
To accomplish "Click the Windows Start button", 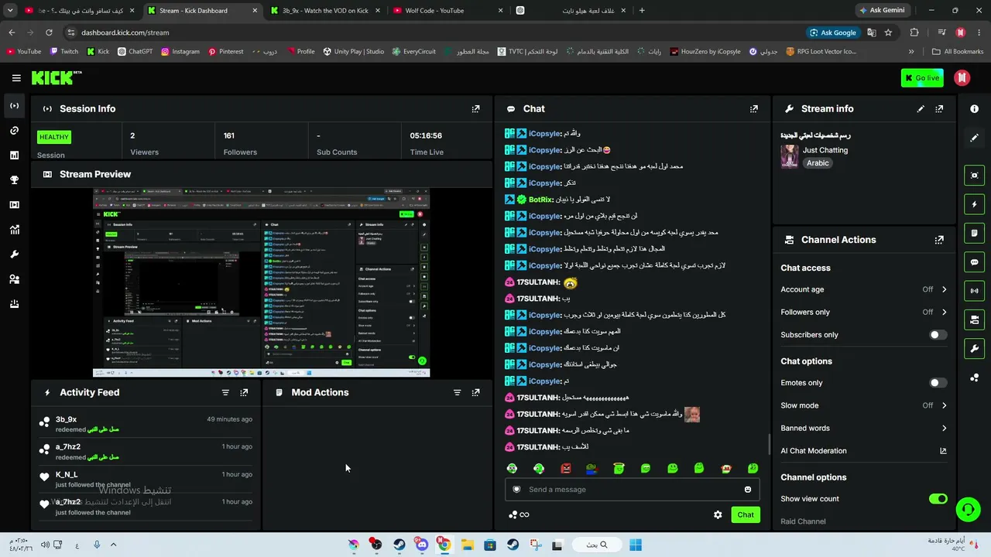I will click(635, 545).
